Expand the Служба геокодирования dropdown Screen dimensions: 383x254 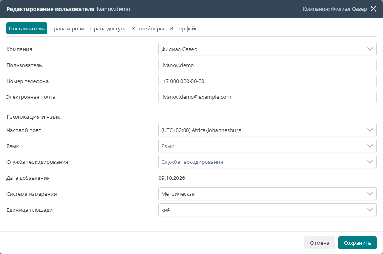tap(267, 162)
